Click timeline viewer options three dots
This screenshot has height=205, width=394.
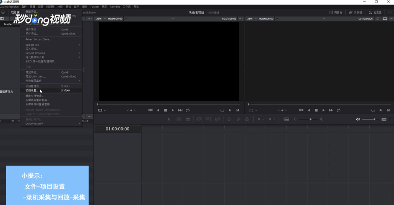392,19
